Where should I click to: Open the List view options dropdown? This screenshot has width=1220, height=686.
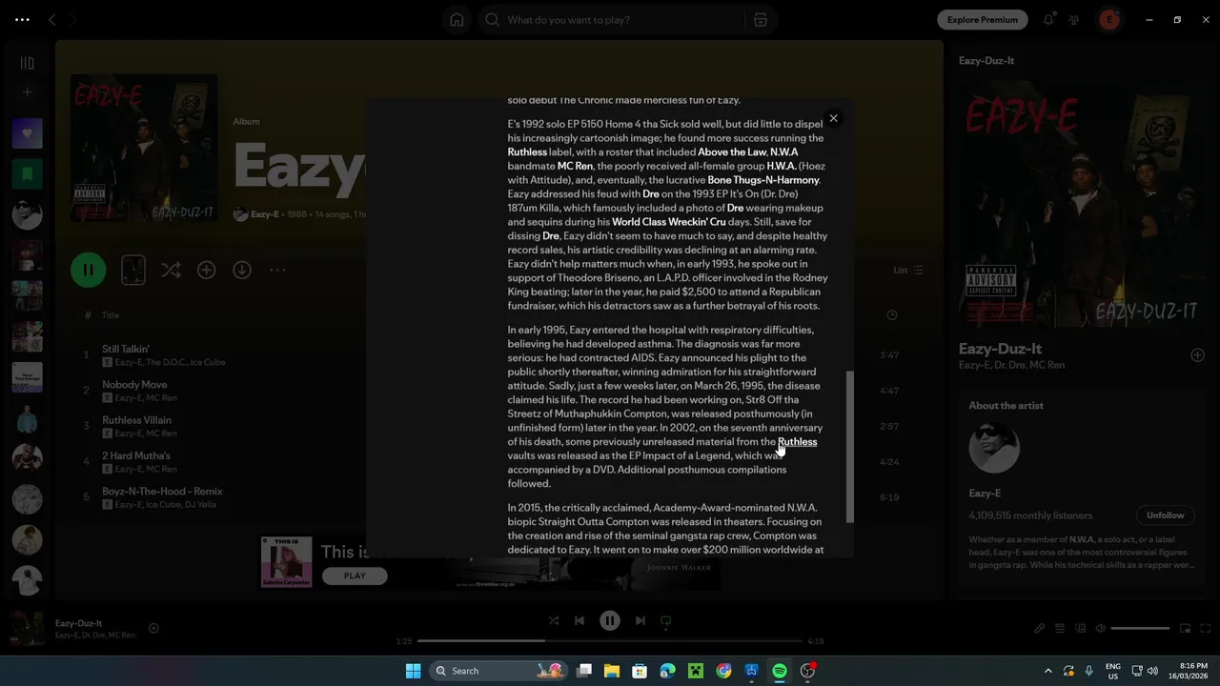pyautogui.click(x=907, y=271)
